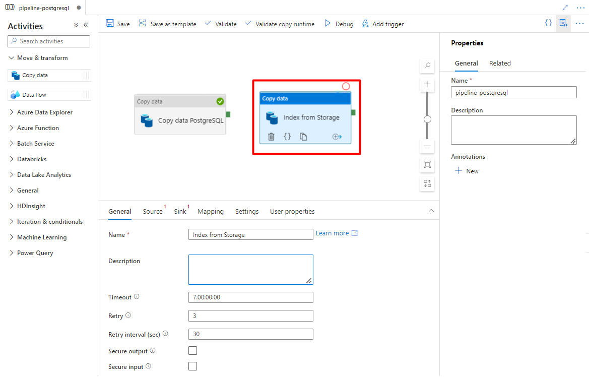
Task: Open the pipeline JSON code view
Action: tap(548, 23)
